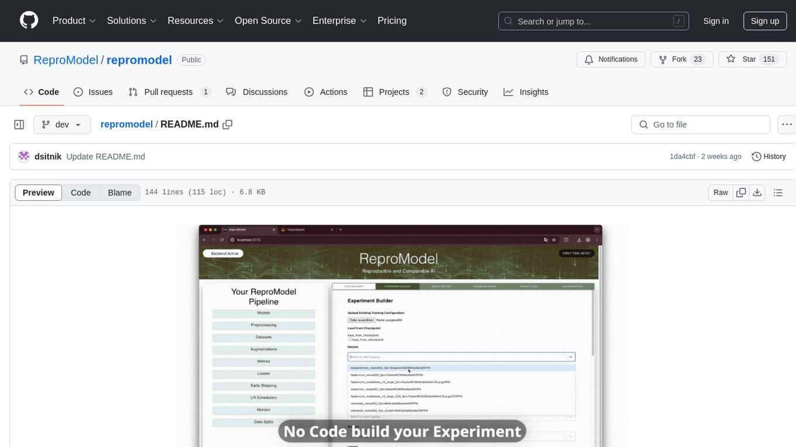Switch to Preview view
This screenshot has width=796, height=447.
[39, 192]
